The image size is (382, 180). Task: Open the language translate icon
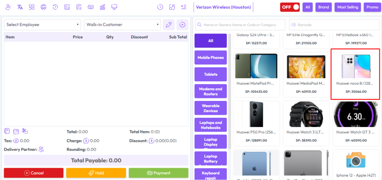(x=20, y=7)
